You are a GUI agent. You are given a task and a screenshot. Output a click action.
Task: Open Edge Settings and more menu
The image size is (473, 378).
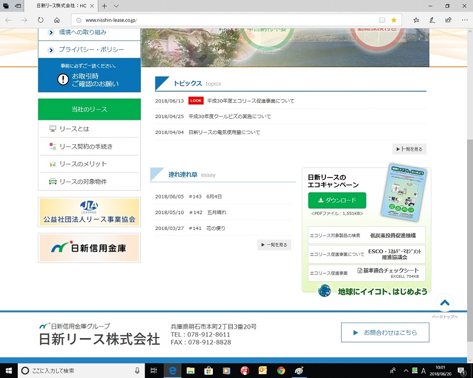click(x=465, y=20)
